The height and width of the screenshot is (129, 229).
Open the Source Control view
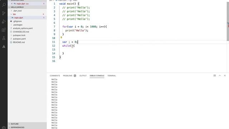point(4,13)
